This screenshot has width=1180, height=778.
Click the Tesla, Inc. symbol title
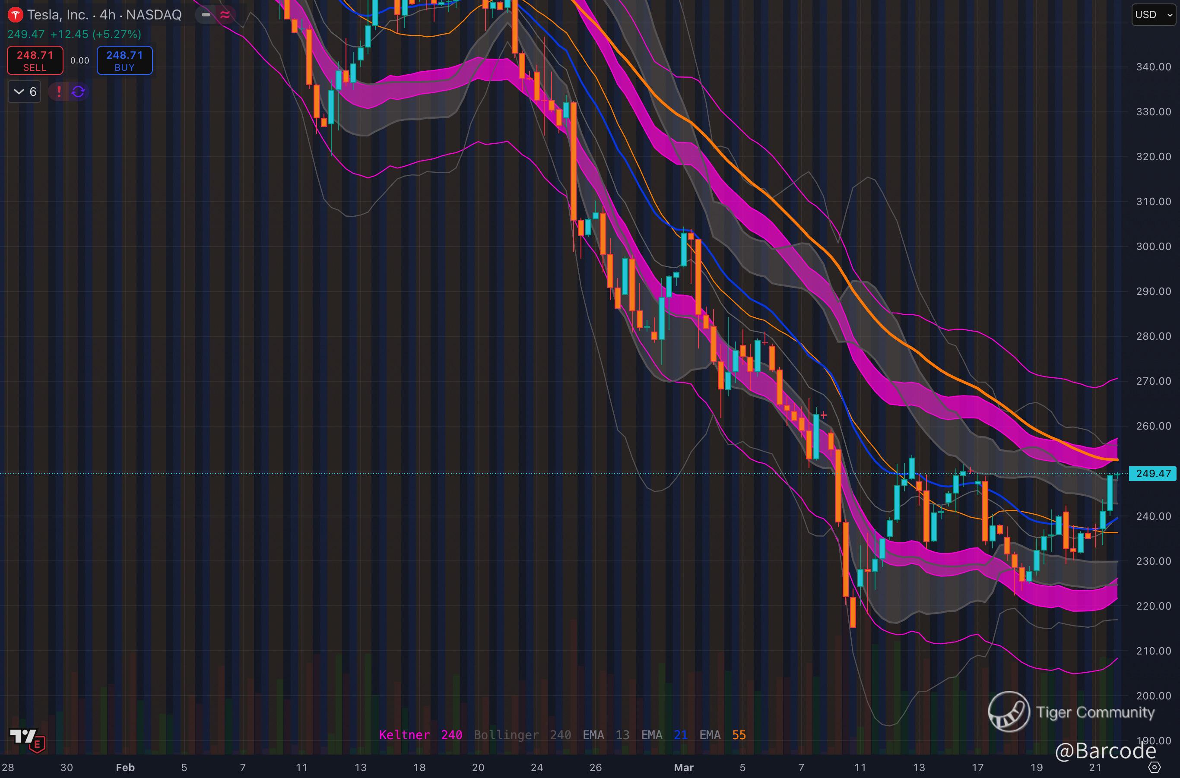point(57,15)
